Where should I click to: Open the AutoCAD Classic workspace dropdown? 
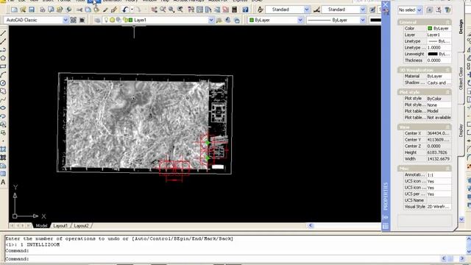click(65, 20)
